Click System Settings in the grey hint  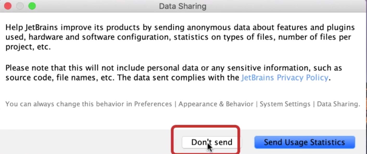(285, 104)
